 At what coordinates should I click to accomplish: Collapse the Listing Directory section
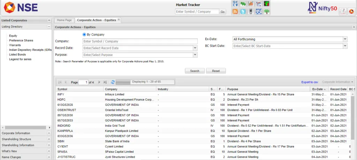tap(49, 26)
